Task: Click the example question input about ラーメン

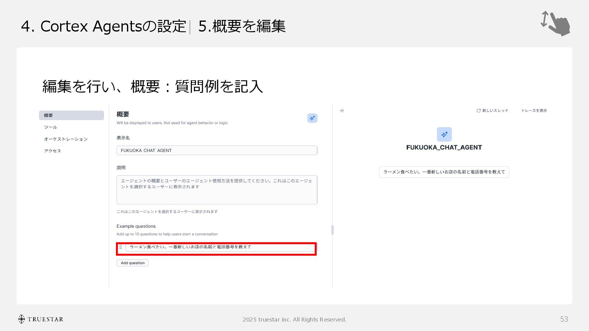Action: pyautogui.click(x=220, y=247)
